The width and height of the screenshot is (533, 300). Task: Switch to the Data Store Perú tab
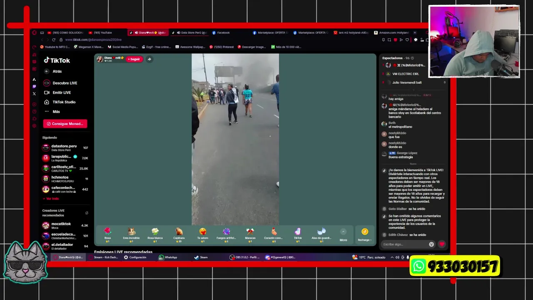(x=189, y=32)
